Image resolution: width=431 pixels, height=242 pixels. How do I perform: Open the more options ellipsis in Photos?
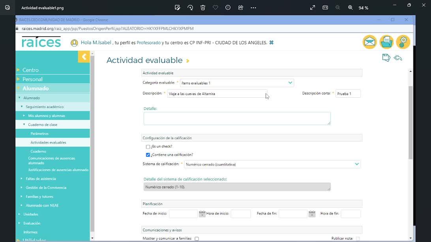click(x=253, y=7)
